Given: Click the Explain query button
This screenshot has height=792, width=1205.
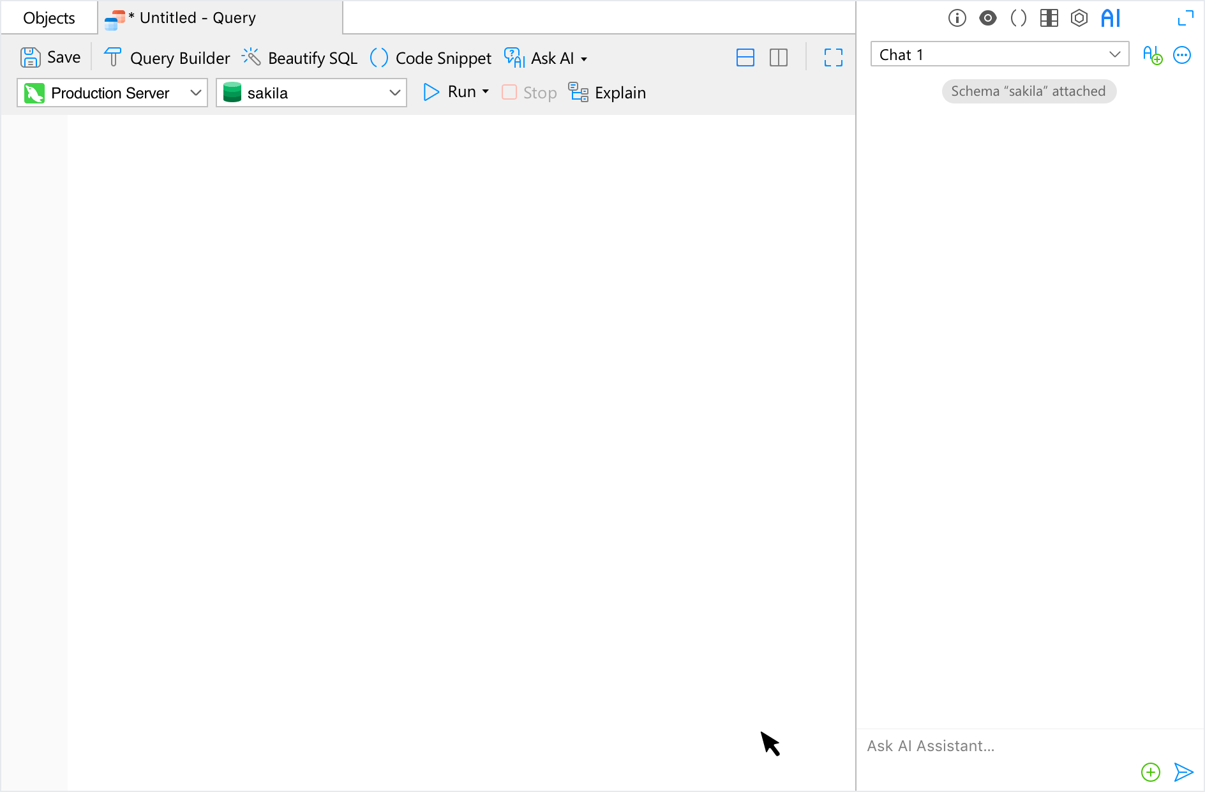Looking at the screenshot, I should pos(607,93).
